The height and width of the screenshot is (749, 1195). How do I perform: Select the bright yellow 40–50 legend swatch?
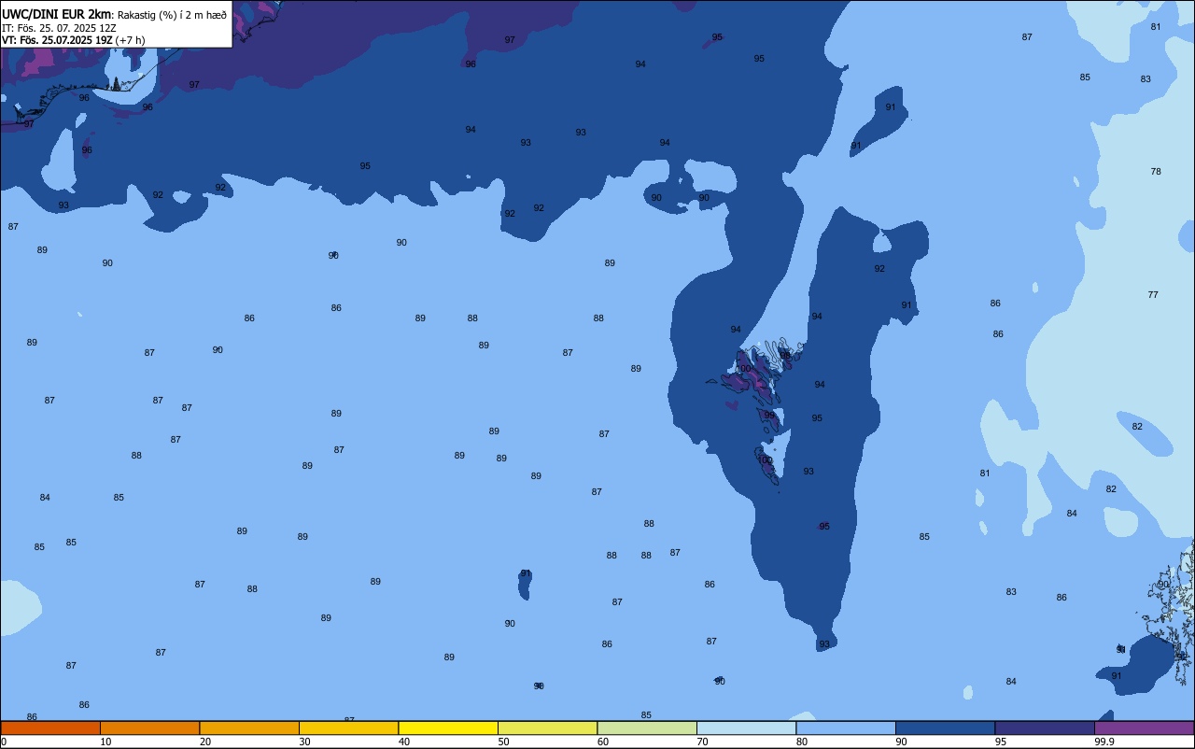coord(448,728)
